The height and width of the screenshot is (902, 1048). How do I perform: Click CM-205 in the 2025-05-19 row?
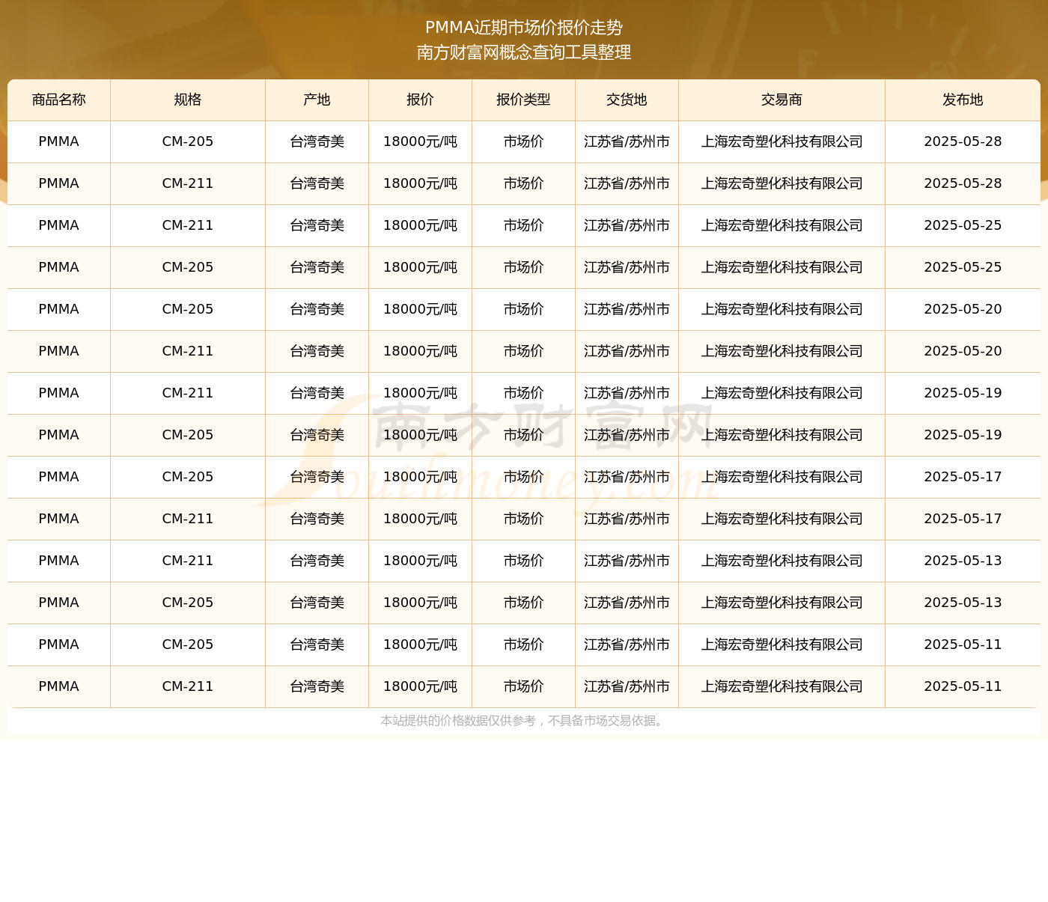pyautogui.click(x=188, y=435)
